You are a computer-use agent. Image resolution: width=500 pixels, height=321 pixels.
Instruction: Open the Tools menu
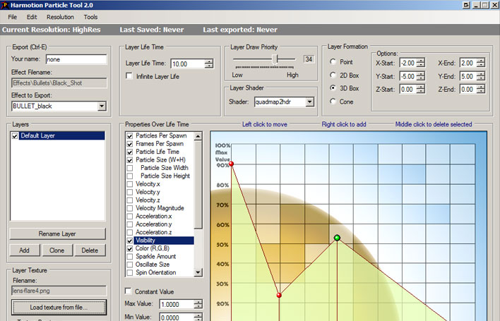coord(91,16)
